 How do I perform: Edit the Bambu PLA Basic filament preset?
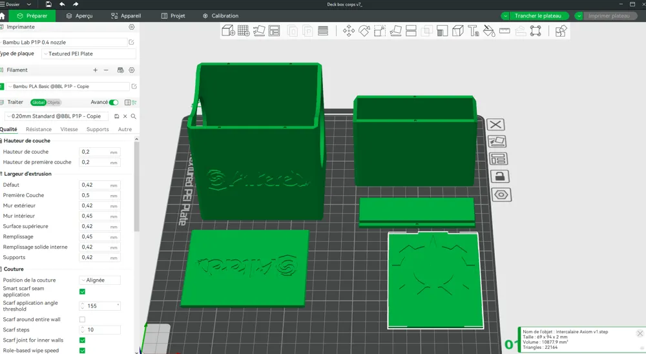click(134, 86)
